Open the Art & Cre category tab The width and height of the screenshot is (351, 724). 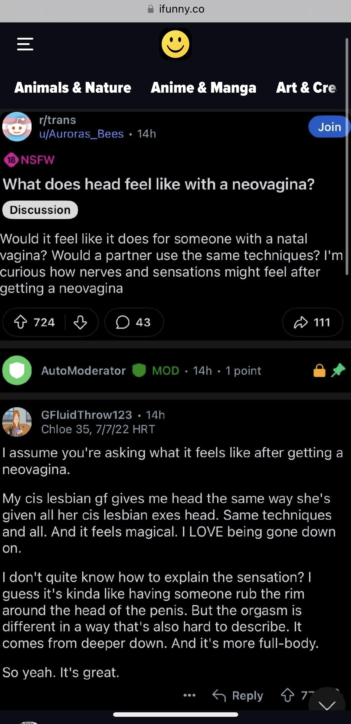tap(306, 88)
